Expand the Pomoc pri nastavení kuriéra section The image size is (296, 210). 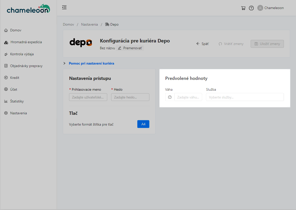(65, 63)
